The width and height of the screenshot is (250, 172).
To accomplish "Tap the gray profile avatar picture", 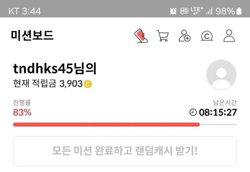I will pyautogui.click(x=221, y=75).
